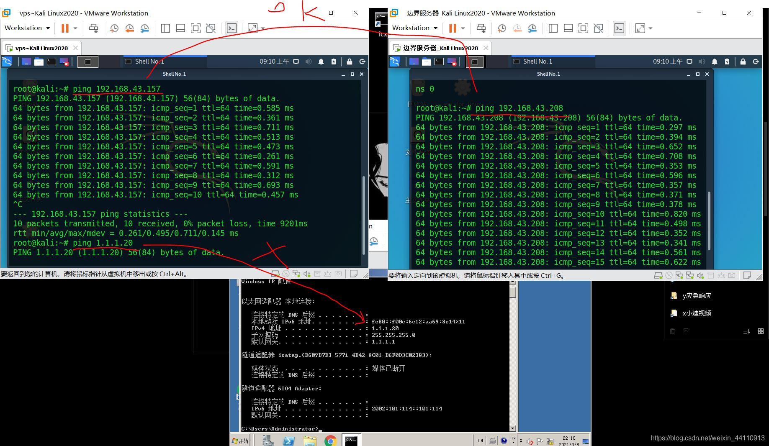Open Workstation menu in 边界服务器 window

click(x=415, y=28)
